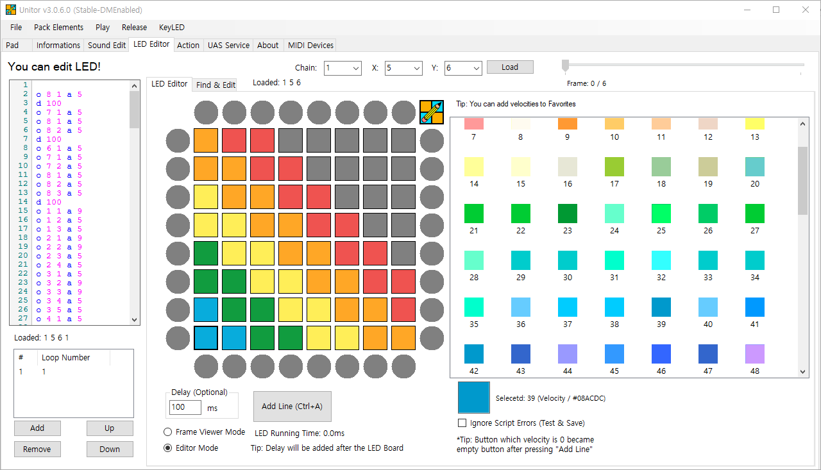Image resolution: width=821 pixels, height=470 pixels.
Task: Open the File menu
Action: click(16, 28)
